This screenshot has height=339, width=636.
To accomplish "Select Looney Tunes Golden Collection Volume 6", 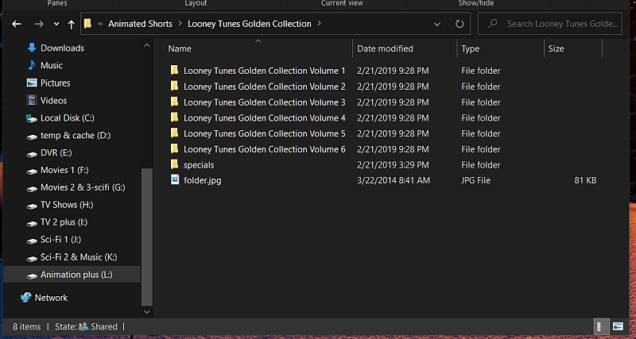I will click(264, 149).
